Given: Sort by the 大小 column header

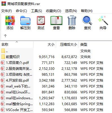Looking at the screenshot, I should click(45, 45).
